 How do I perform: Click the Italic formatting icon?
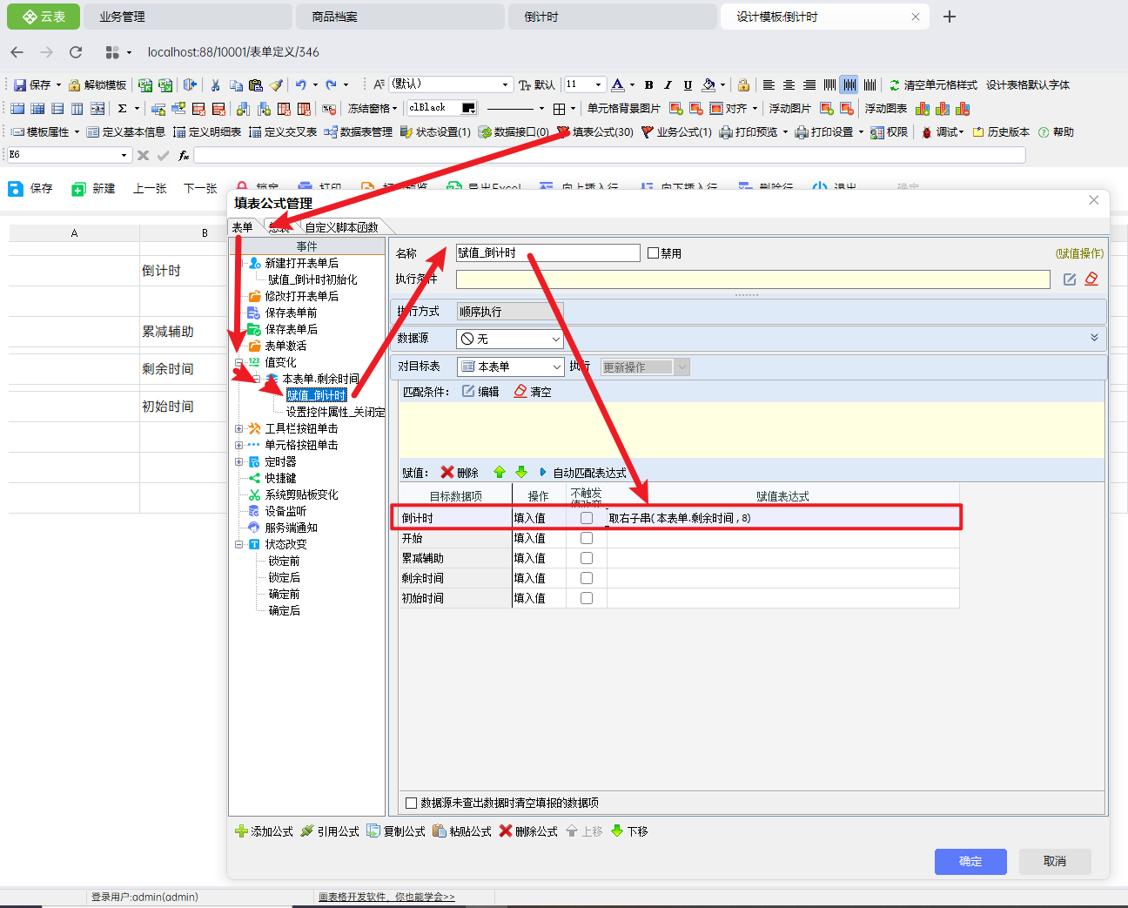click(668, 85)
